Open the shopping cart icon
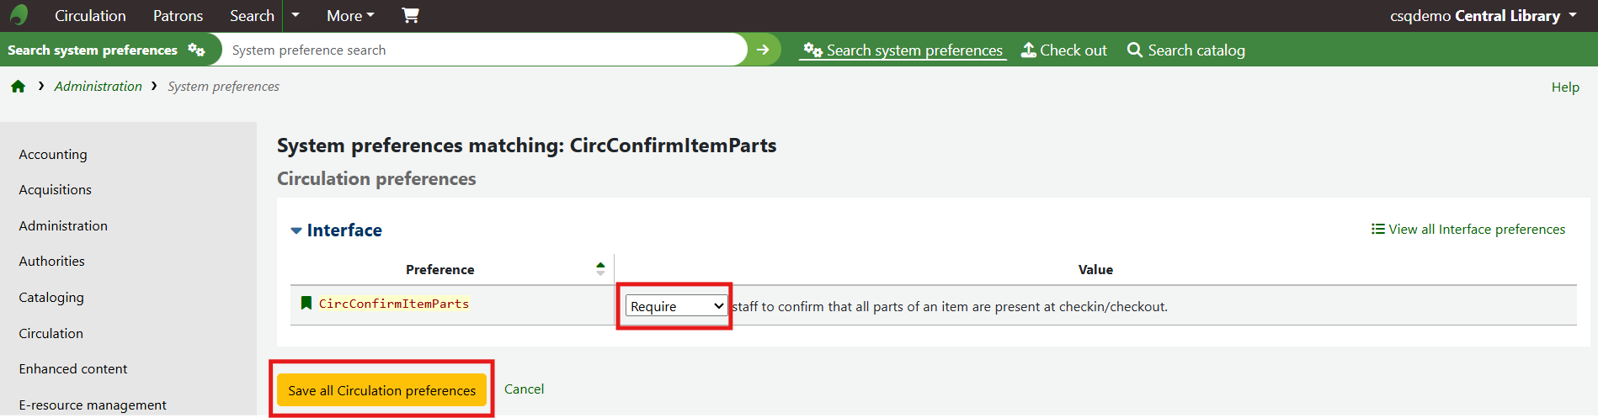 click(x=410, y=15)
